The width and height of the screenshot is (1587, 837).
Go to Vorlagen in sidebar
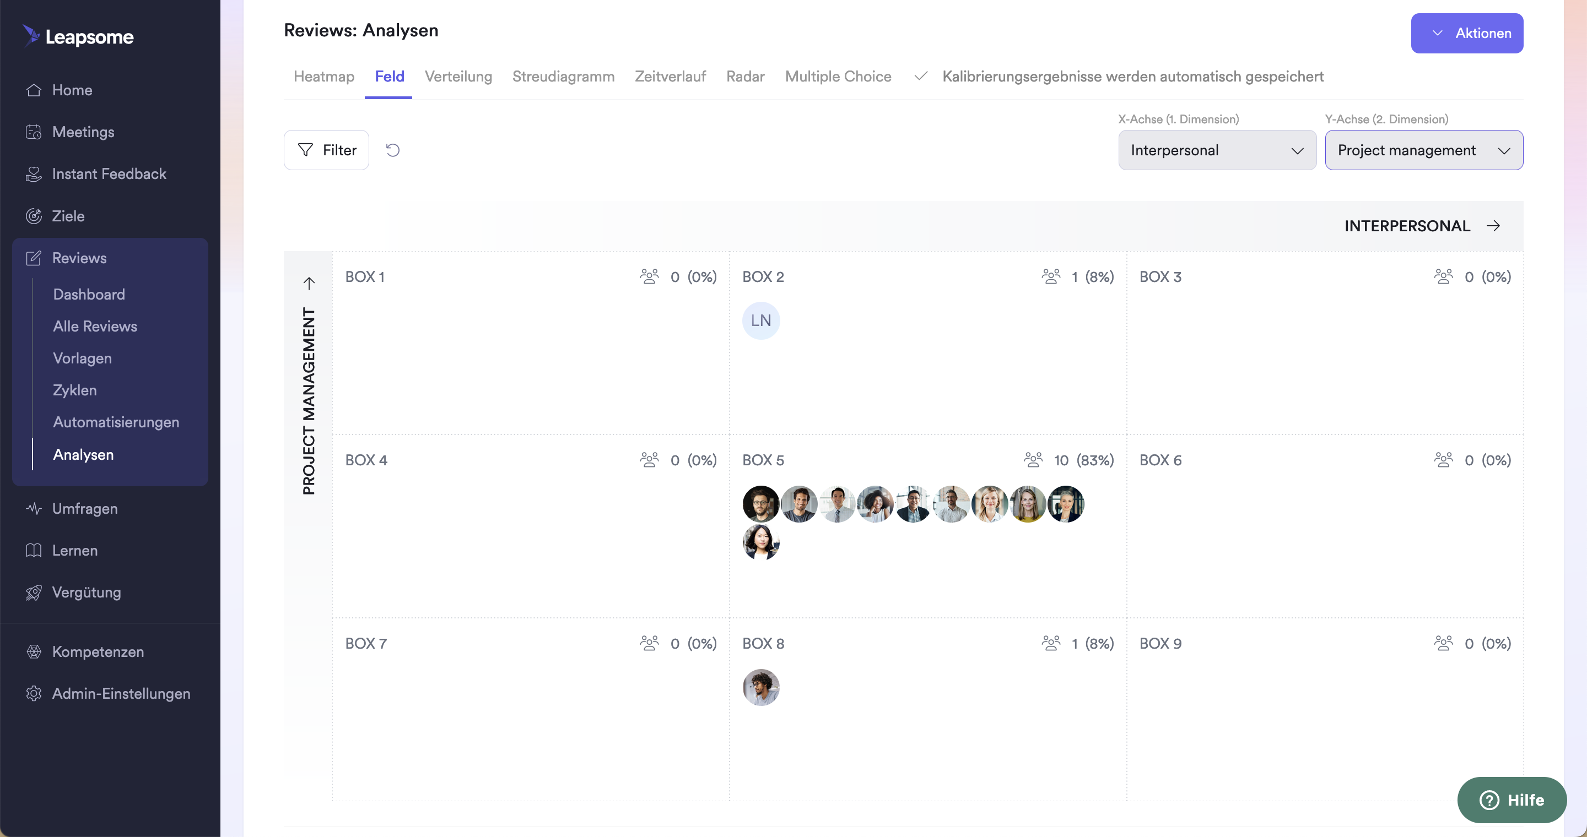point(83,358)
